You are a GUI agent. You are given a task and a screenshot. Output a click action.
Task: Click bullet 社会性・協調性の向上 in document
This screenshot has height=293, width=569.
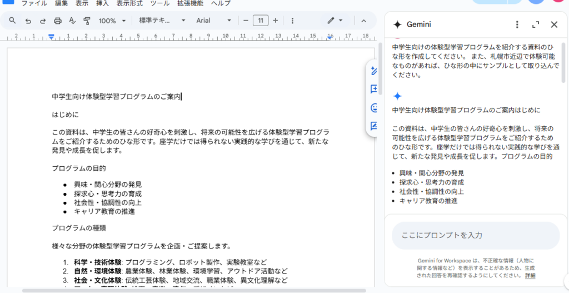(x=108, y=202)
